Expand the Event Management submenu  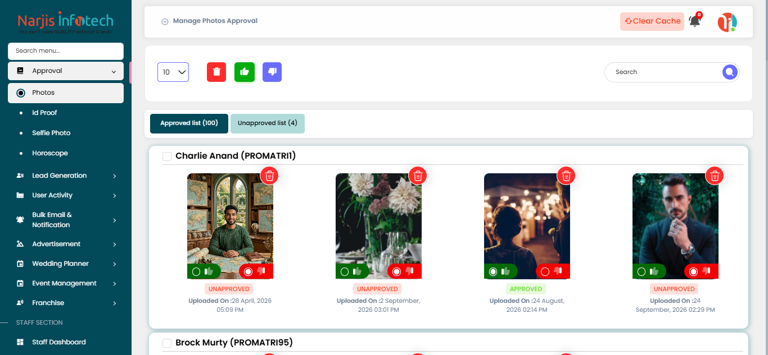[x=114, y=283]
